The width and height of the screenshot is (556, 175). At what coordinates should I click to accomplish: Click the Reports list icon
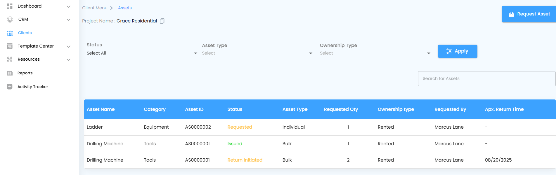(10, 73)
